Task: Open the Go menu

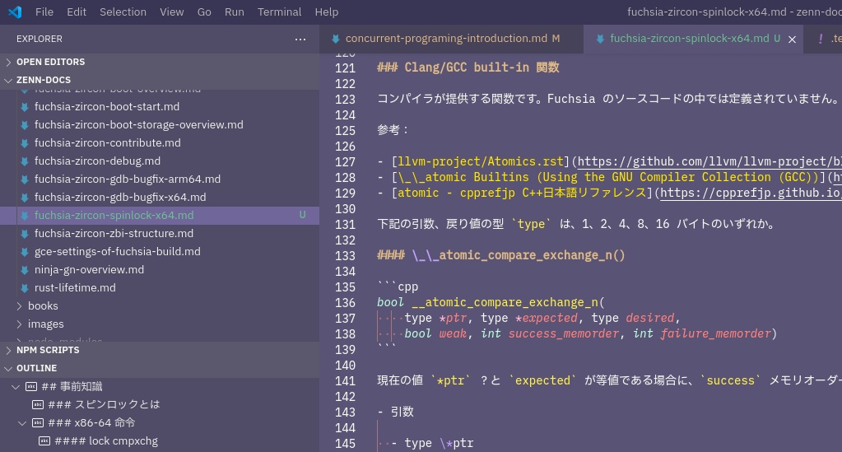Action: [x=204, y=12]
